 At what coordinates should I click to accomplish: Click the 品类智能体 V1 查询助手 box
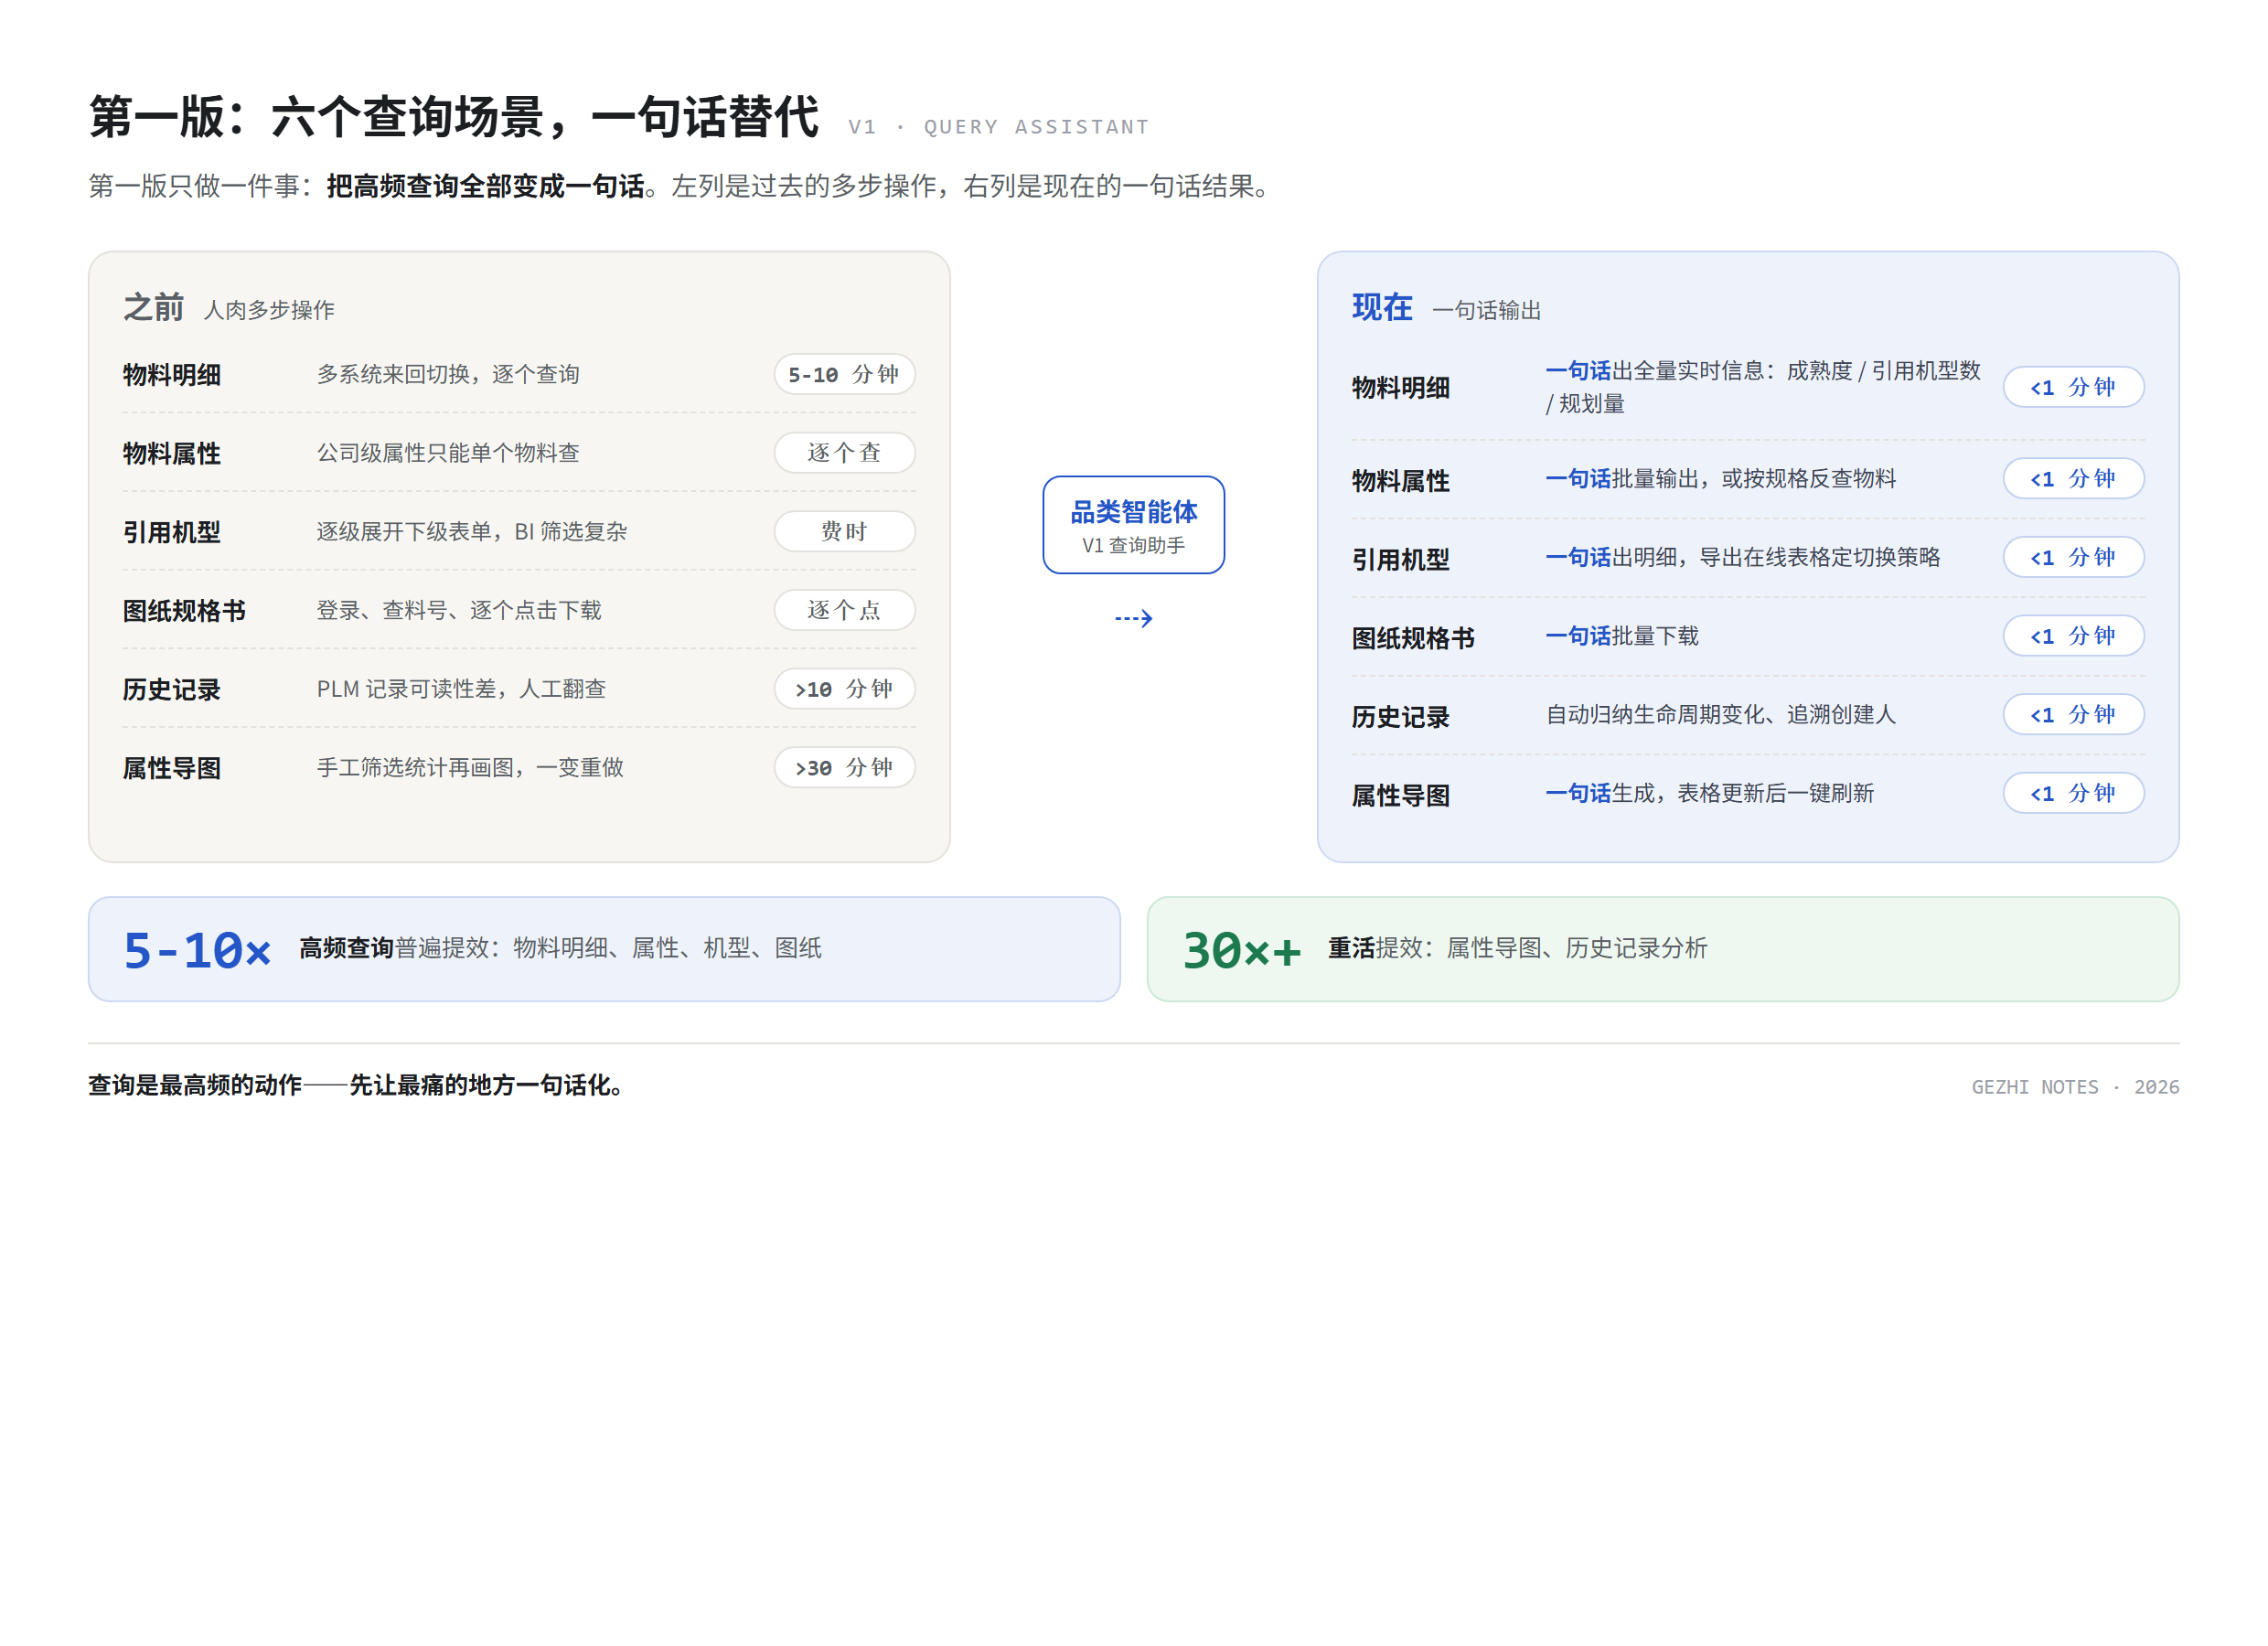pos(1133,524)
